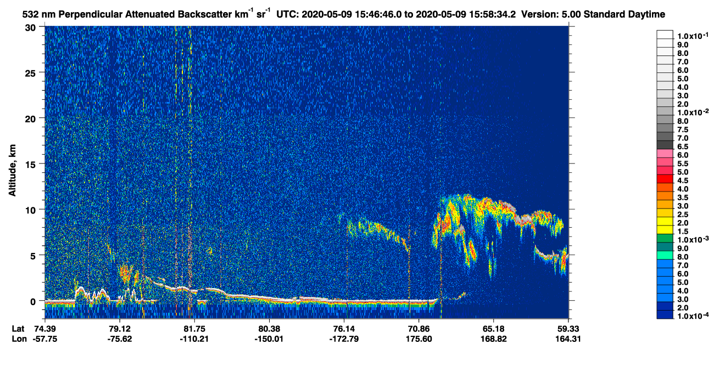Screen dimensions: 714x366
Task: Click the colorbar label "5.5"
Action: pyautogui.click(x=683, y=164)
